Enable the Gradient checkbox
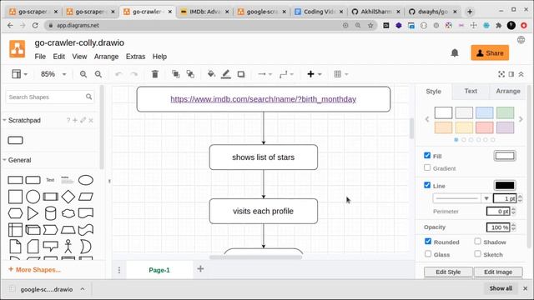 (427, 167)
